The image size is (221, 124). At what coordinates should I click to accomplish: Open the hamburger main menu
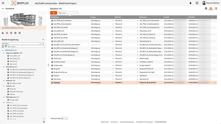pos(3,3)
